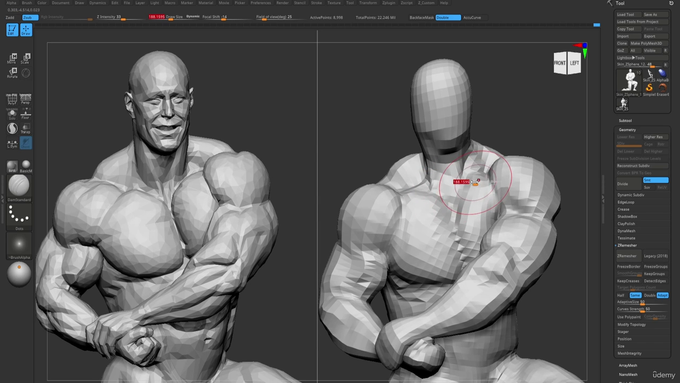Click Make PolyMesh3D button
The image size is (680, 383).
pos(649,44)
